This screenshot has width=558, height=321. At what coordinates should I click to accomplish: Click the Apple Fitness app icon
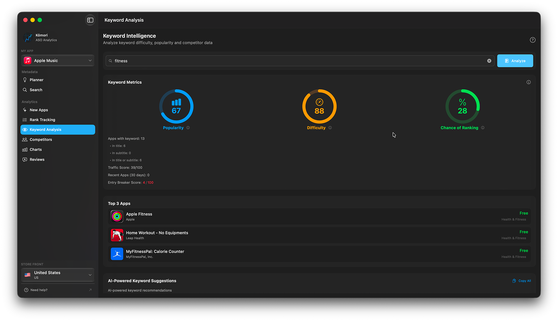pos(117,216)
